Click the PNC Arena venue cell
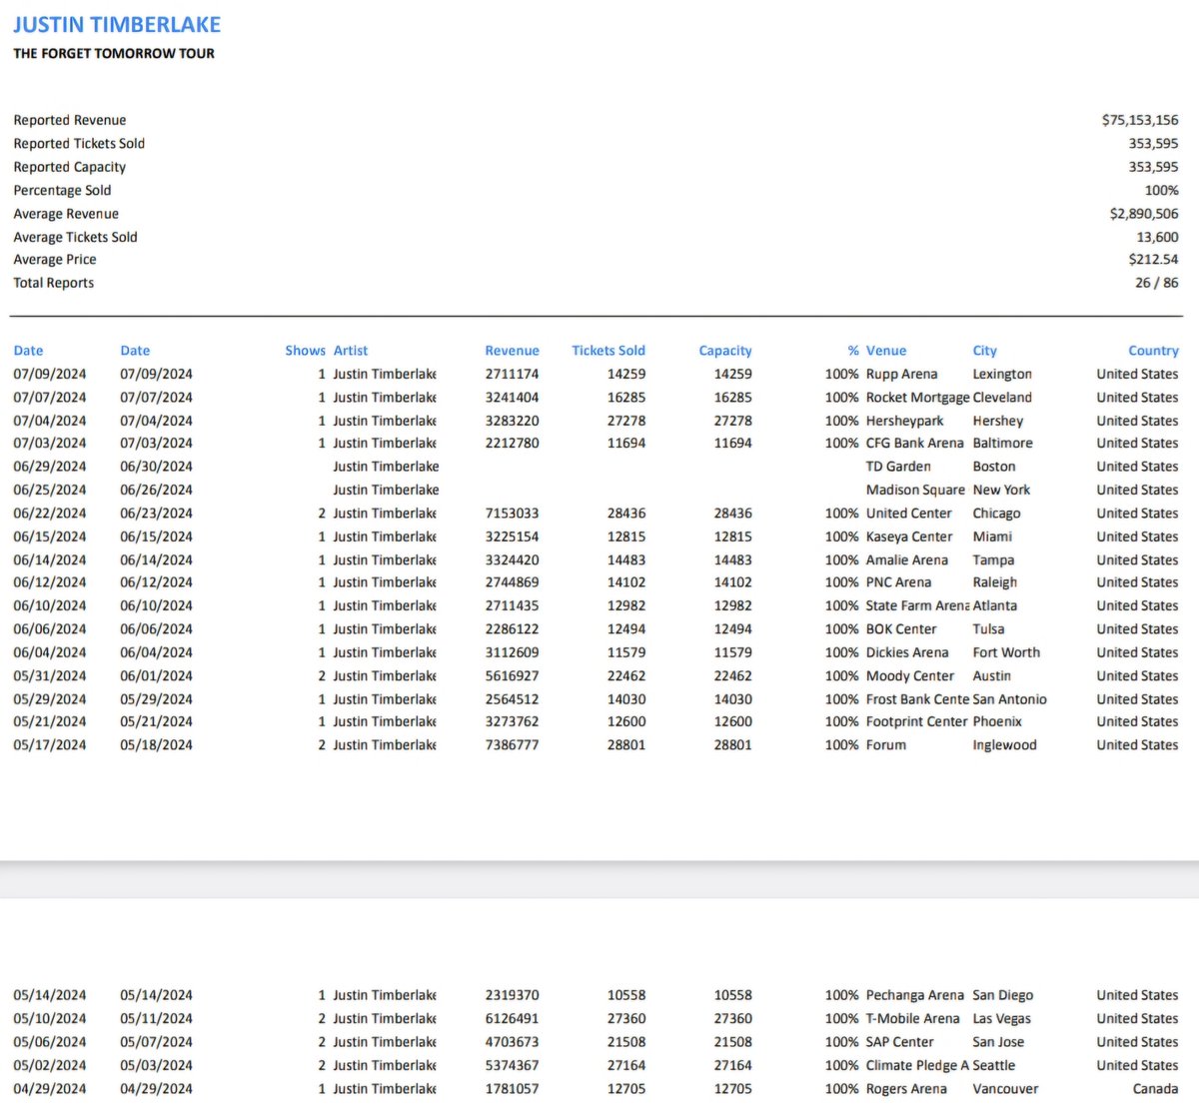This screenshot has width=1199, height=1114. point(898,582)
